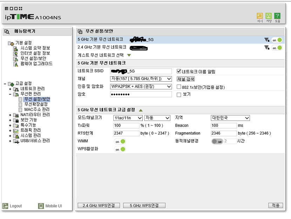Open the 인증 및 암호화 dropdown

tap(141, 87)
